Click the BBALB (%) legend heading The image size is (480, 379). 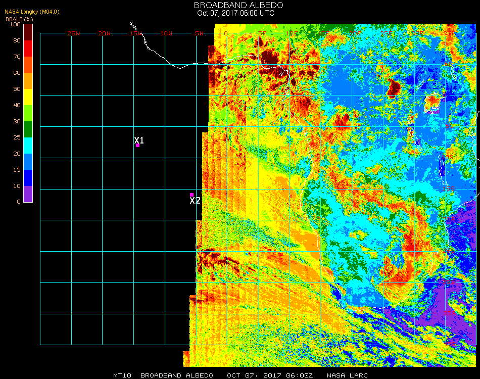pyautogui.click(x=19, y=19)
